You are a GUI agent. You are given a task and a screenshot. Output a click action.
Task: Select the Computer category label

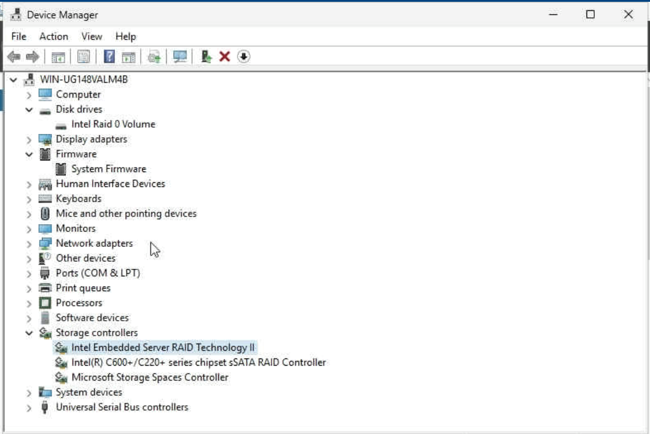coord(79,95)
